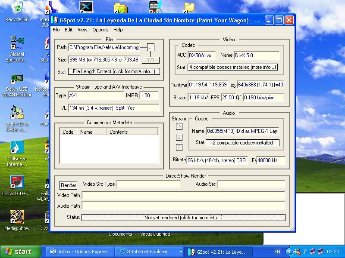
Task: Click the 02:20 taskbar clock
Action: pos(333,252)
